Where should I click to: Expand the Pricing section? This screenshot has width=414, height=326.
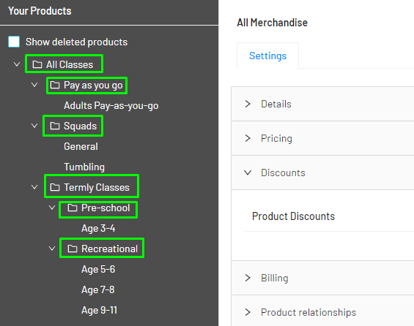point(322,138)
